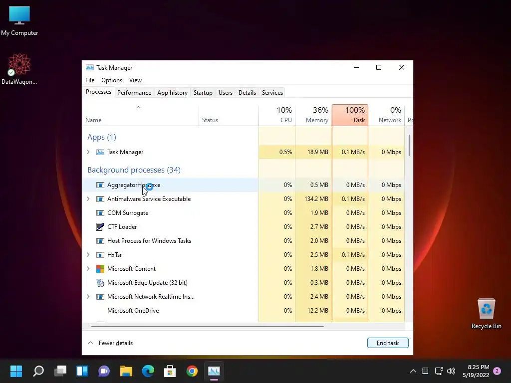The height and width of the screenshot is (383, 511).
Task: Click the volume icon in system tray
Action: [451, 371]
